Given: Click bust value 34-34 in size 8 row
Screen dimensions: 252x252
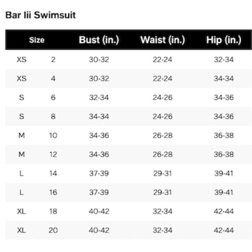Looking at the screenshot, I should (99, 116).
